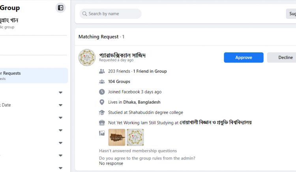Click the briefcase work icon

point(102,123)
